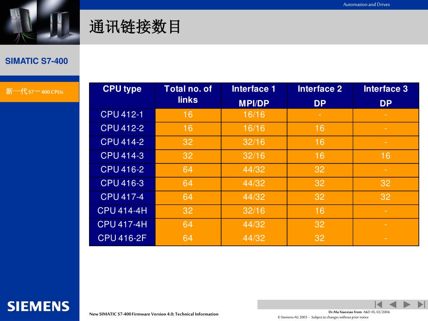Click the SIMATIC S7-400 heading

37,61
